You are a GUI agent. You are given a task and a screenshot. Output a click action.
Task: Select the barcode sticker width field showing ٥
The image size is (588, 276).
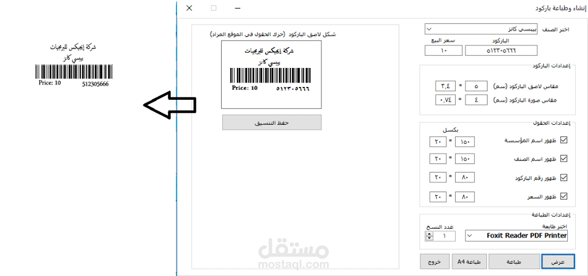[x=477, y=86]
